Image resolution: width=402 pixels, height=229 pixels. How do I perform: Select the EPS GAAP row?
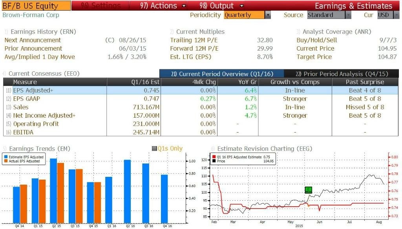[x=201, y=98]
